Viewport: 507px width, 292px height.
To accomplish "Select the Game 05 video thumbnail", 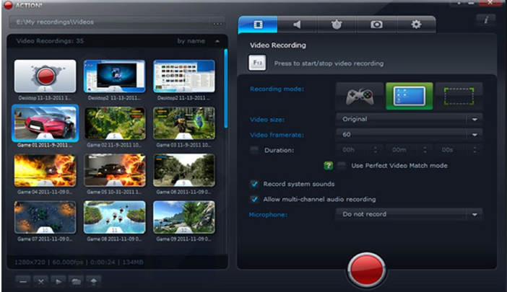I will click(x=114, y=172).
